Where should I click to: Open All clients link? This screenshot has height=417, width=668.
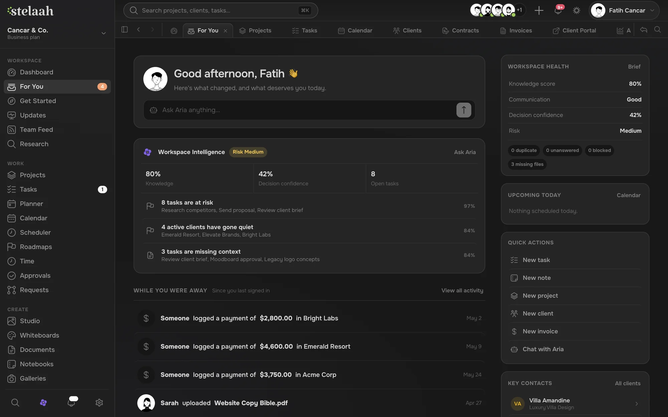[628, 383]
